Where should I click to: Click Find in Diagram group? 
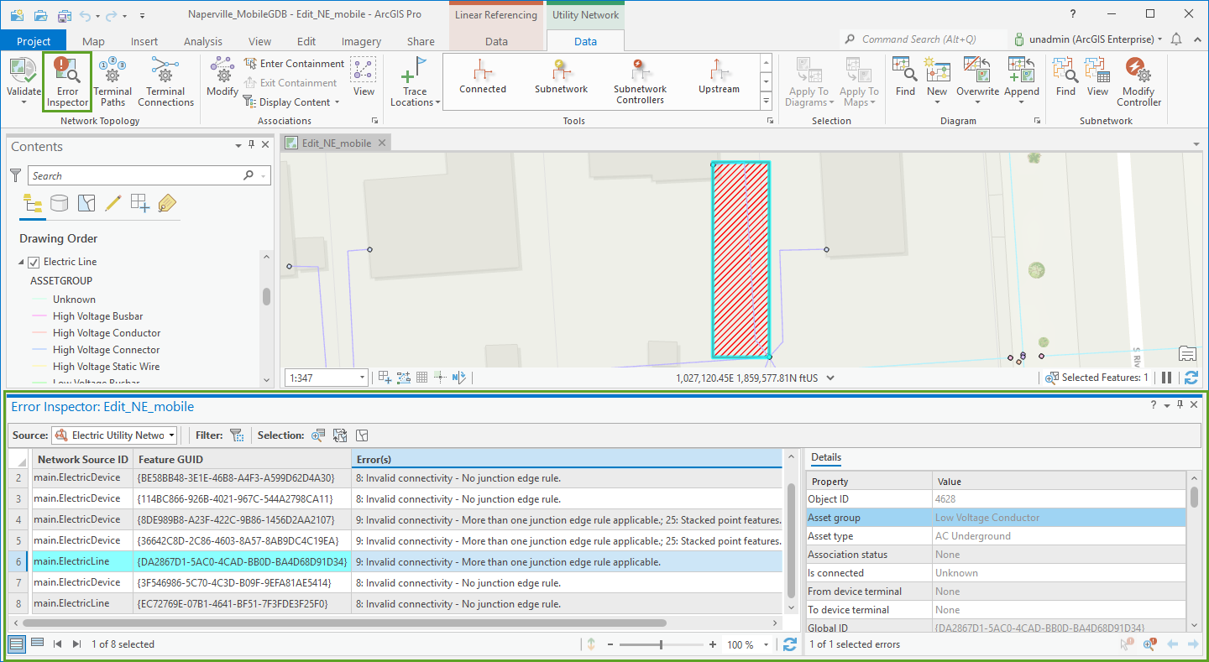pyautogui.click(x=905, y=77)
